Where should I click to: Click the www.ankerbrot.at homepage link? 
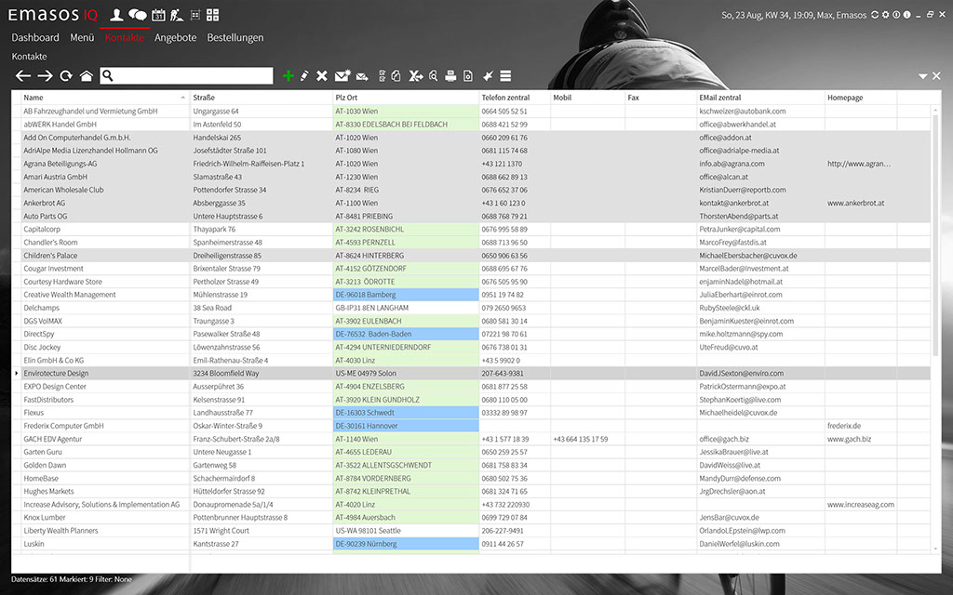click(x=855, y=203)
